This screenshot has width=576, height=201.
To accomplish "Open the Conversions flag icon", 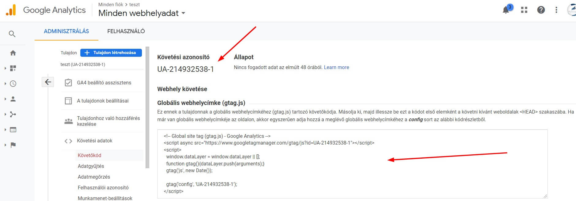I will [13, 145].
